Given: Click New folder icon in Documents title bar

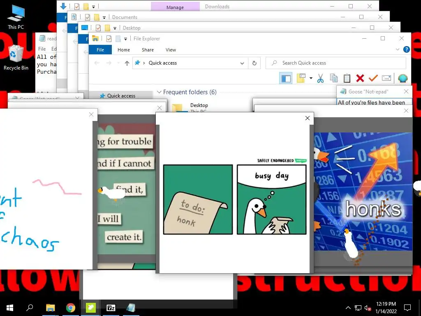Looking at the screenshot, I should pos(97,17).
